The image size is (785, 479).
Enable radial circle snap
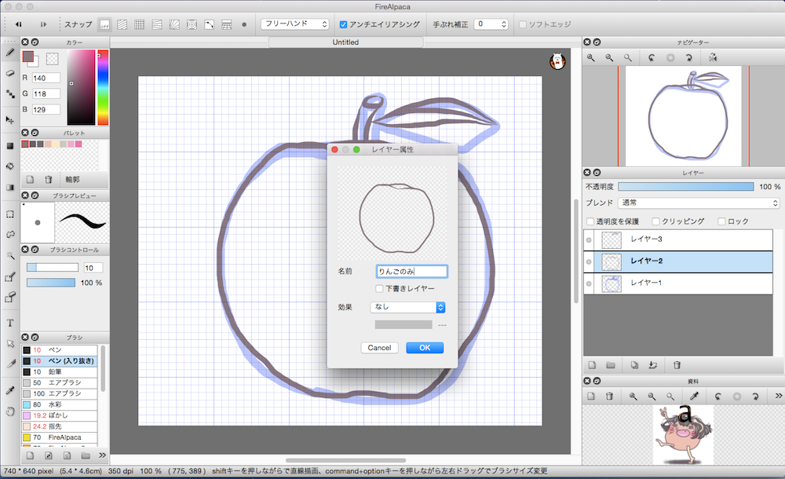192,24
